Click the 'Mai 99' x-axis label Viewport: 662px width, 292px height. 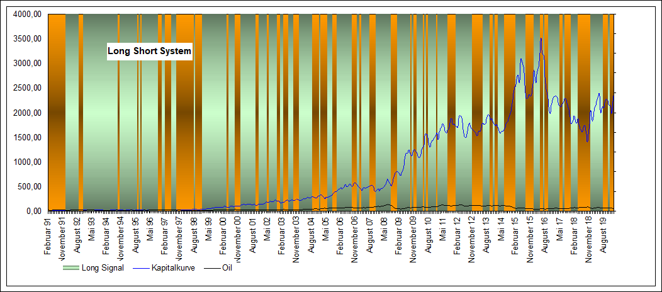[208, 229]
